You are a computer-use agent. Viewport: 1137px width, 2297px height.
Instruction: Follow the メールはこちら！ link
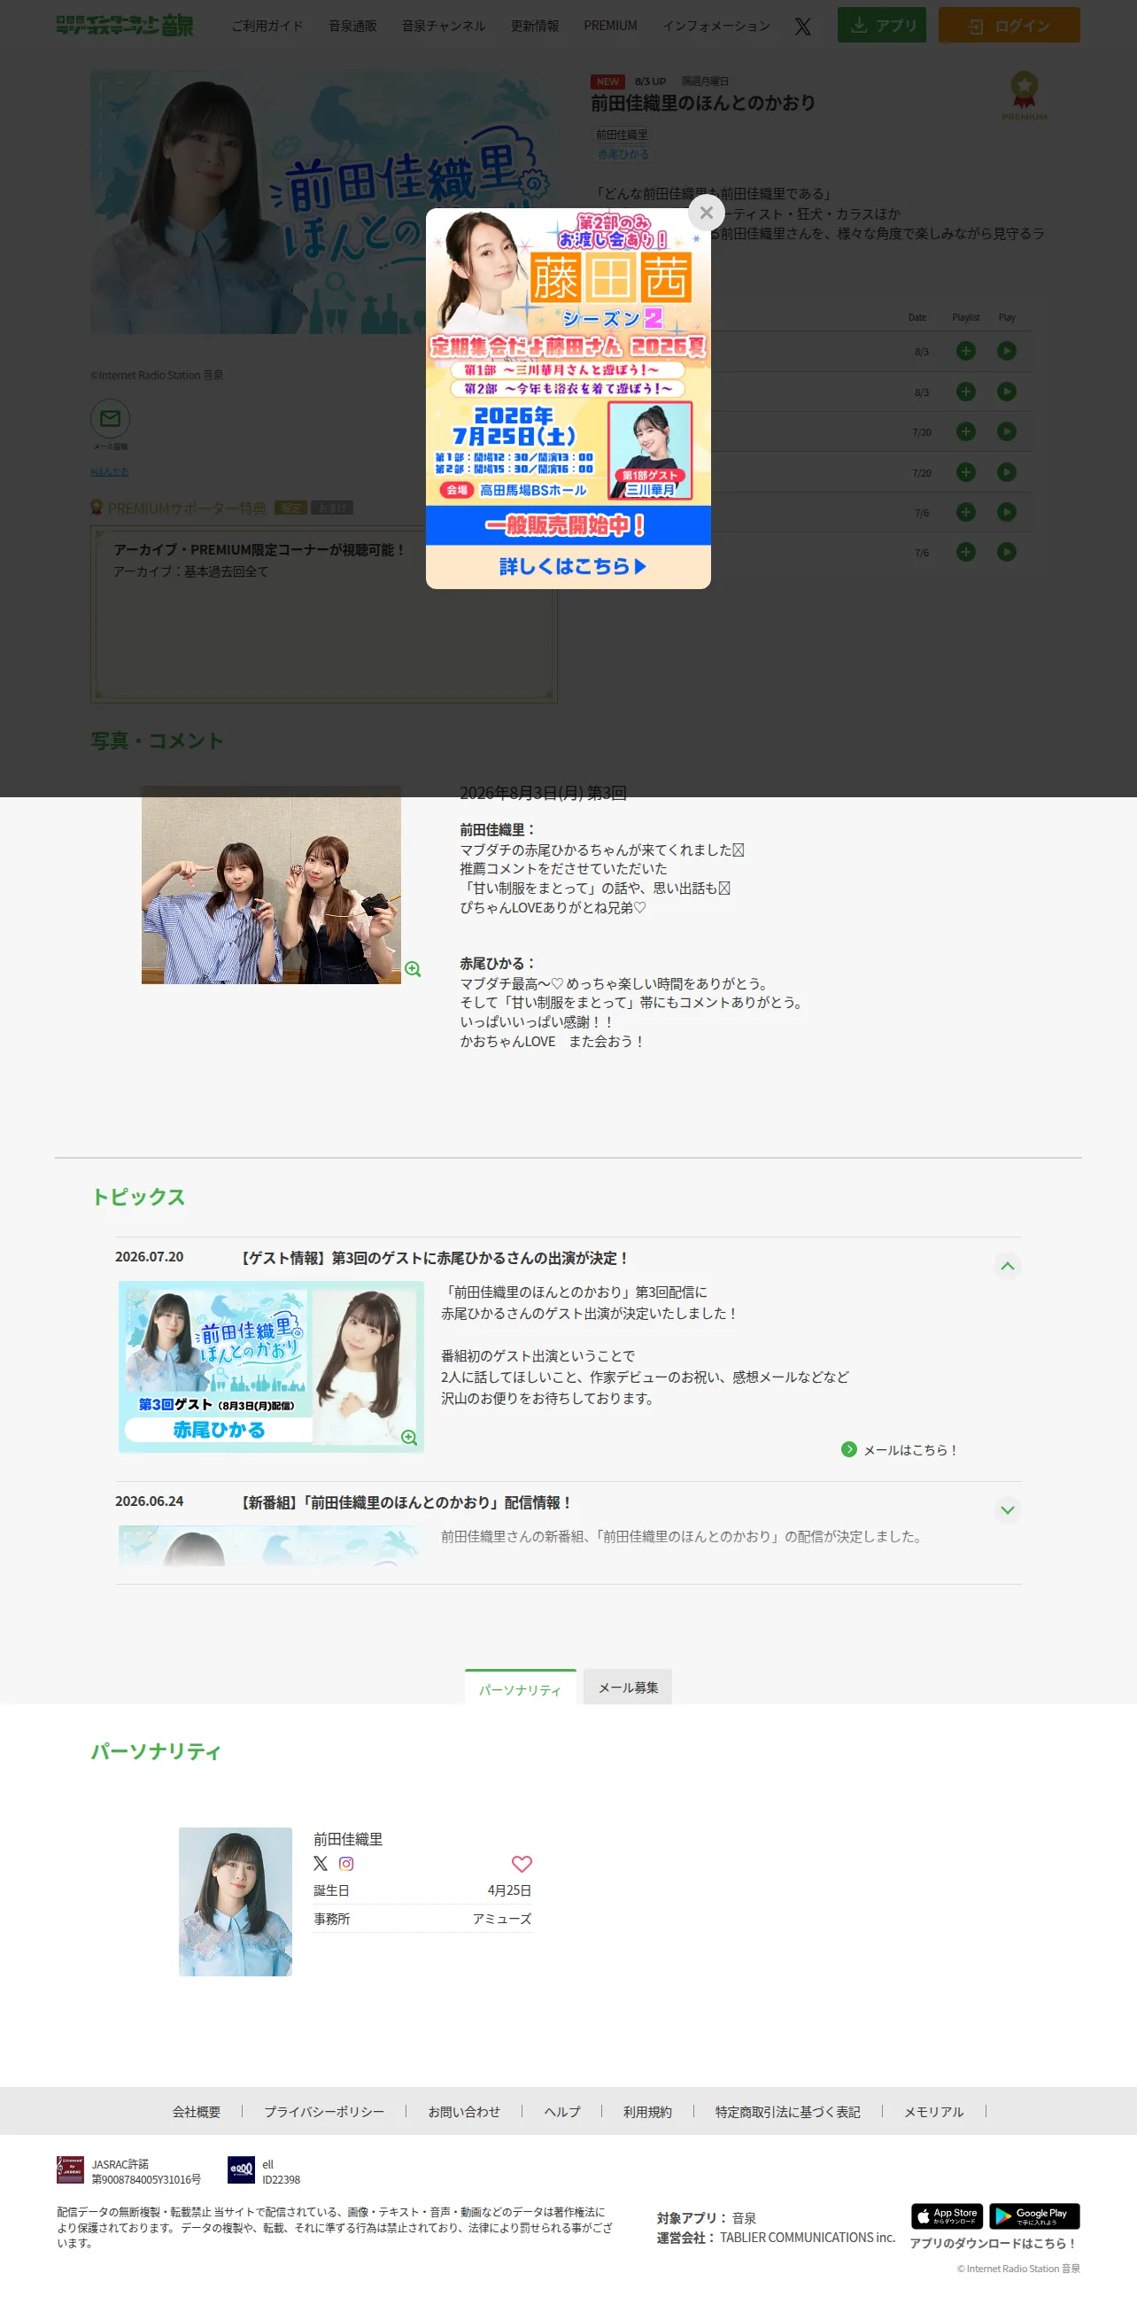(899, 1450)
